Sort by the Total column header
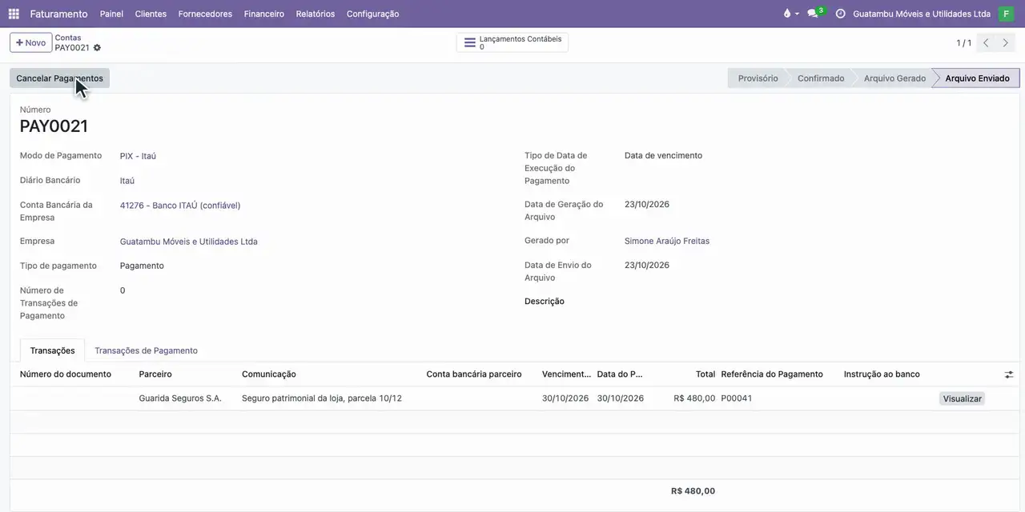The image size is (1025, 512). coord(705,374)
